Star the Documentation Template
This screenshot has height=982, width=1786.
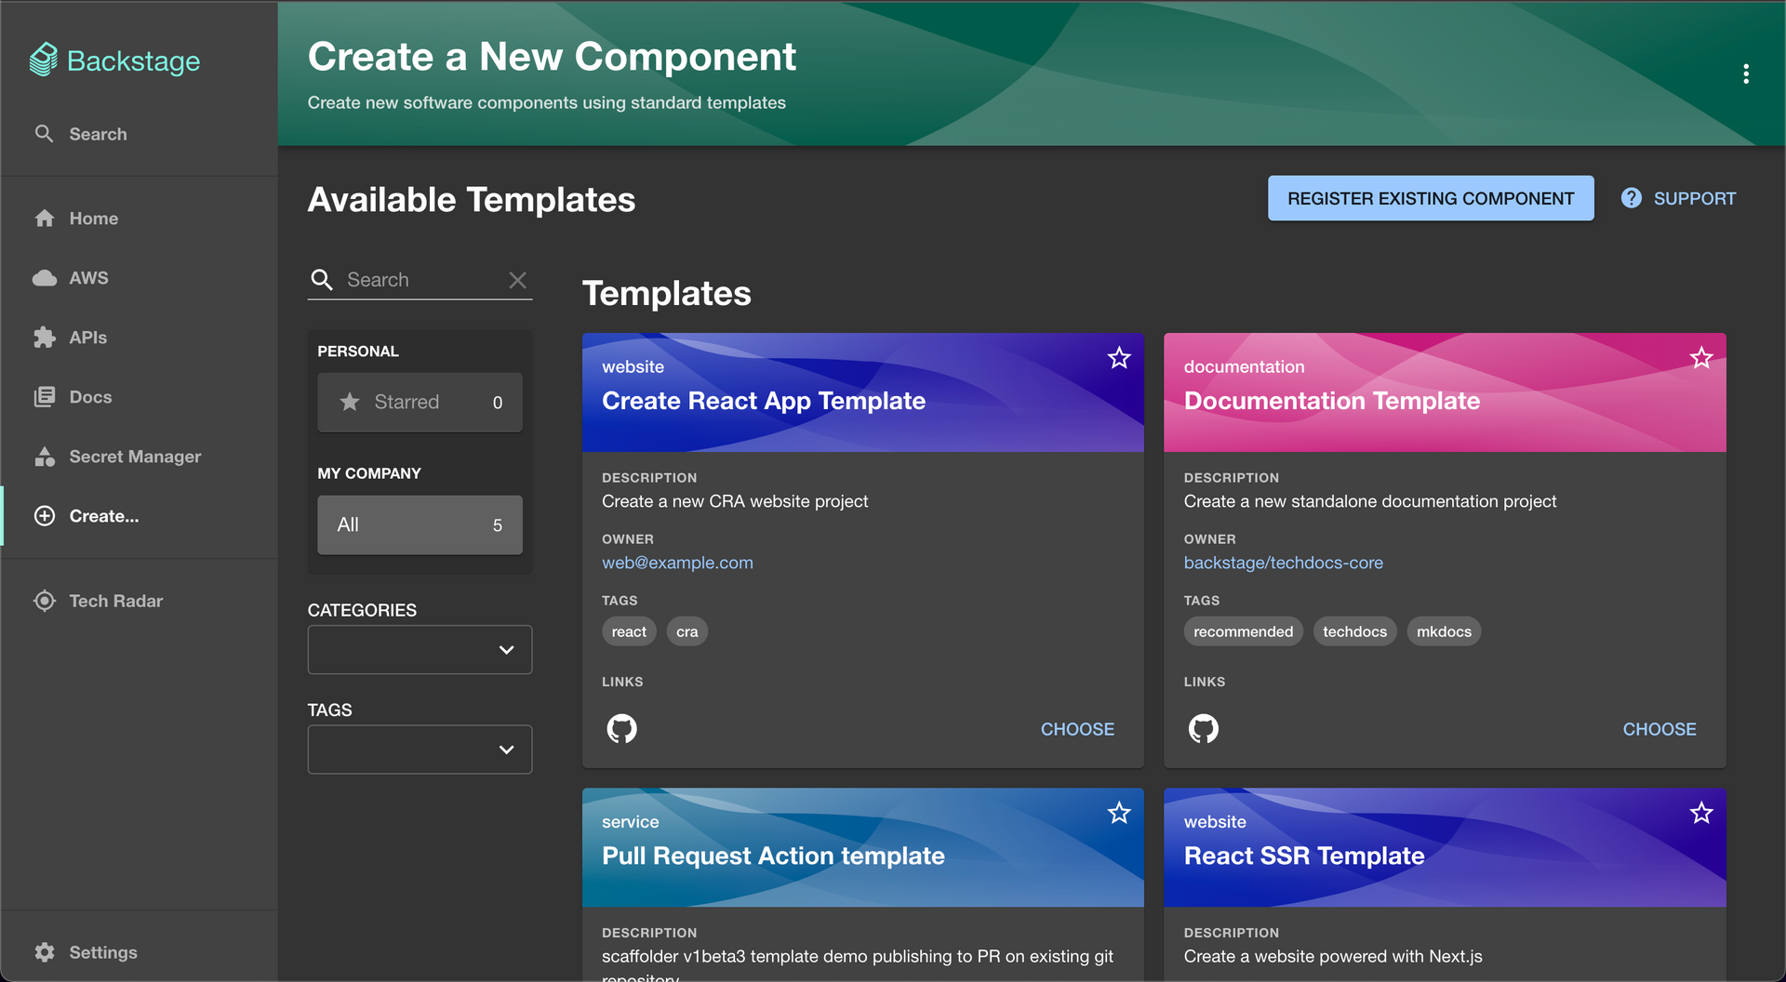click(1701, 358)
